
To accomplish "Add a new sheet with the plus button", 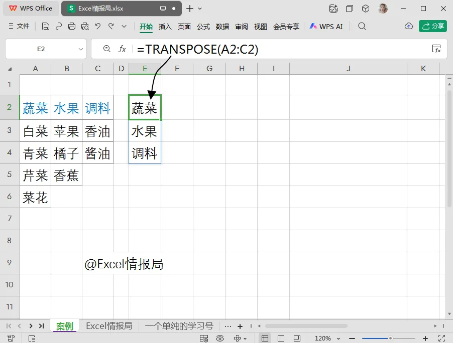I will coord(240,326).
